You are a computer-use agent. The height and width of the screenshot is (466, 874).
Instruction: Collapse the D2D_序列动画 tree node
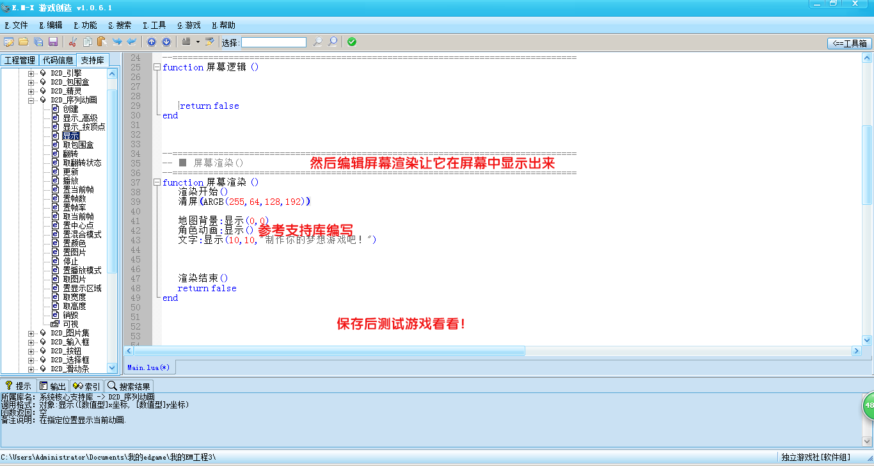coord(31,100)
